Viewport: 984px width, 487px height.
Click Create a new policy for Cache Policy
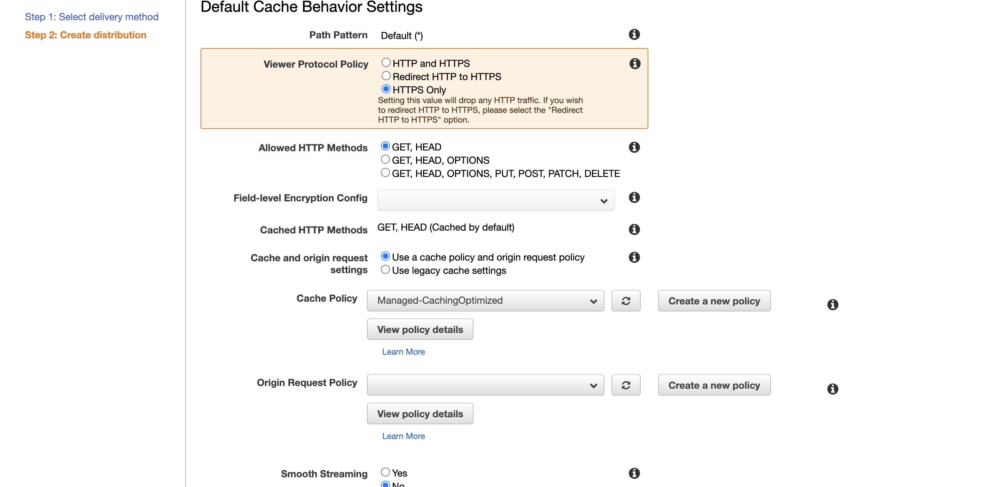tap(714, 301)
